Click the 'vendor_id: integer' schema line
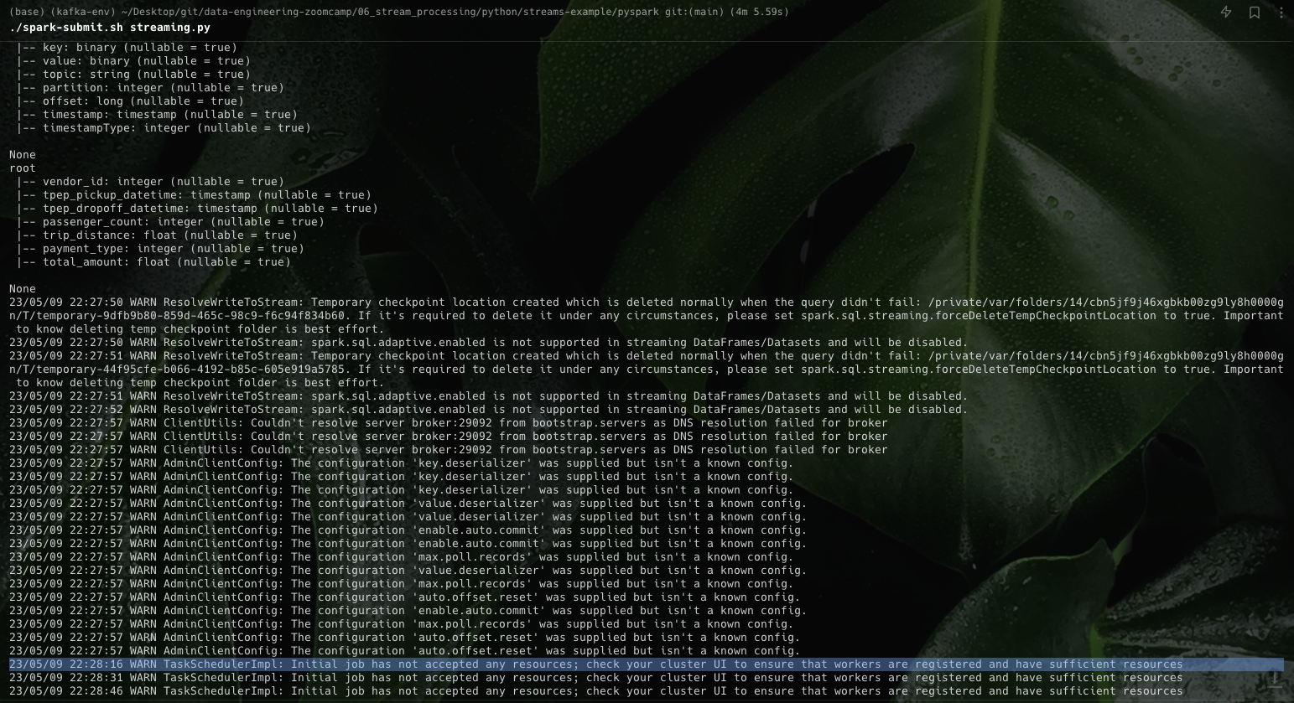This screenshot has height=703, width=1294. 150,182
